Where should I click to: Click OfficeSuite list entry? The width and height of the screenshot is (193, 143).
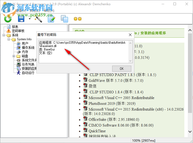coord(114,120)
